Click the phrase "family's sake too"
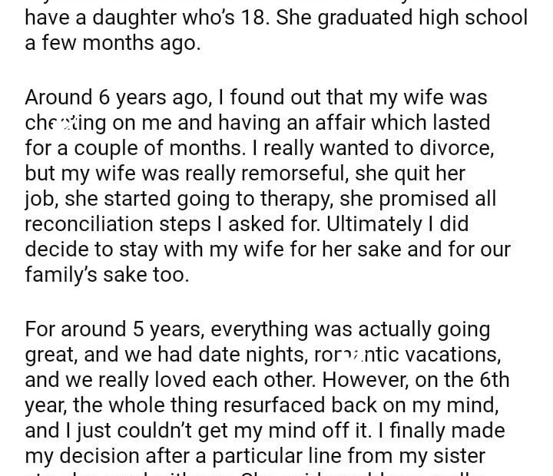This screenshot has width=553, height=476. [106, 274]
